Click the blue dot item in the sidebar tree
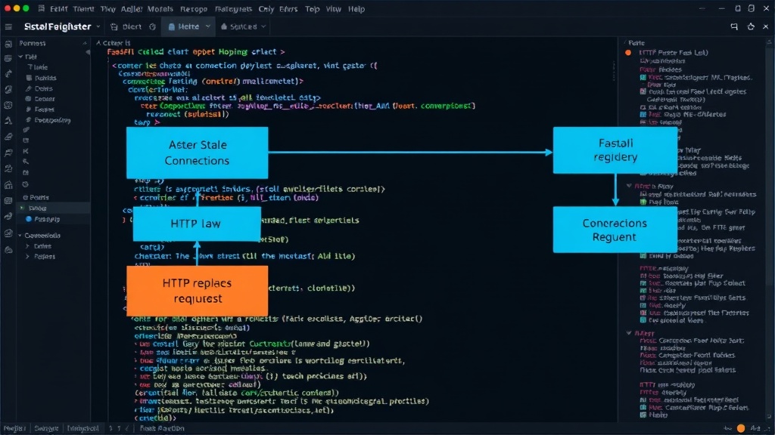775x435 pixels. [x=29, y=219]
